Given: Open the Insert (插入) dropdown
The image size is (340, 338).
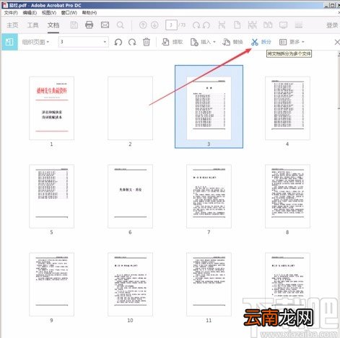Looking at the screenshot, I should (x=203, y=42).
